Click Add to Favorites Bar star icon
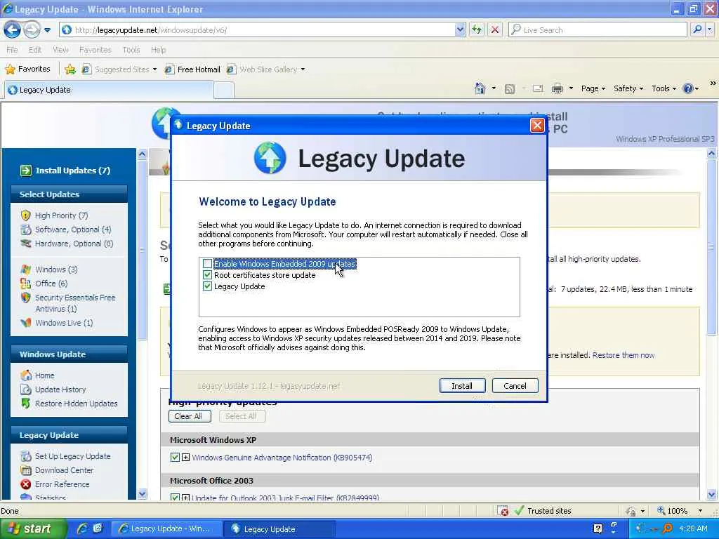Screen dimensions: 719x539 pyautogui.click(x=70, y=69)
